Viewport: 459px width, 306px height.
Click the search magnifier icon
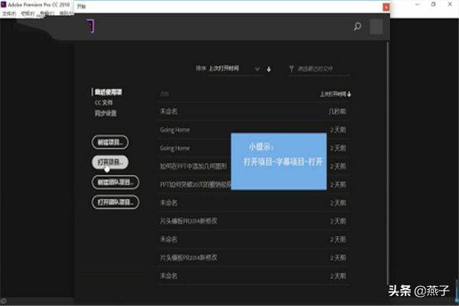pyautogui.click(x=357, y=27)
